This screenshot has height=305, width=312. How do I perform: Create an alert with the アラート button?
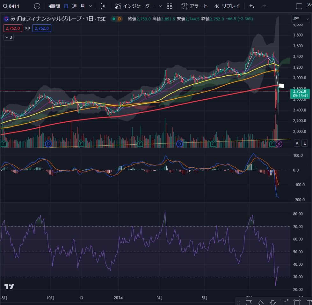coord(194,6)
